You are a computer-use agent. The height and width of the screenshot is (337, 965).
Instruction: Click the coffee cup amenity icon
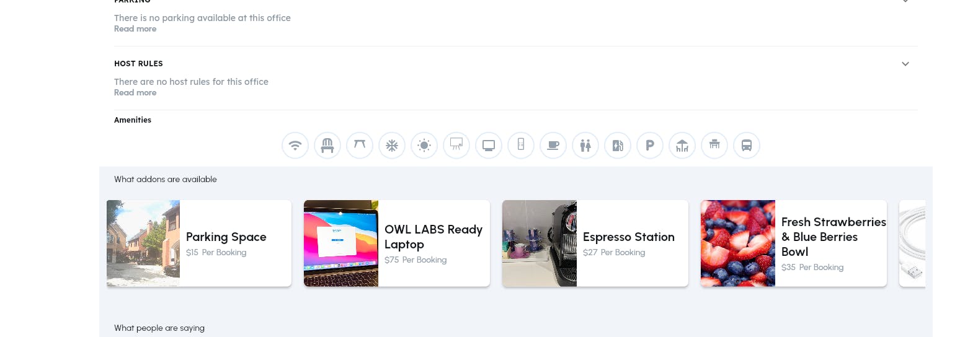[553, 146]
